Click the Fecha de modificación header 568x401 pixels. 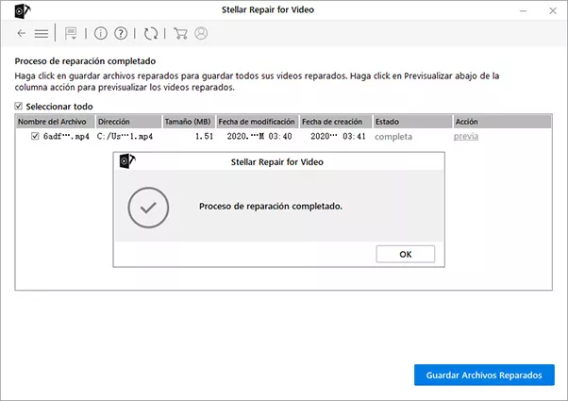pos(258,122)
